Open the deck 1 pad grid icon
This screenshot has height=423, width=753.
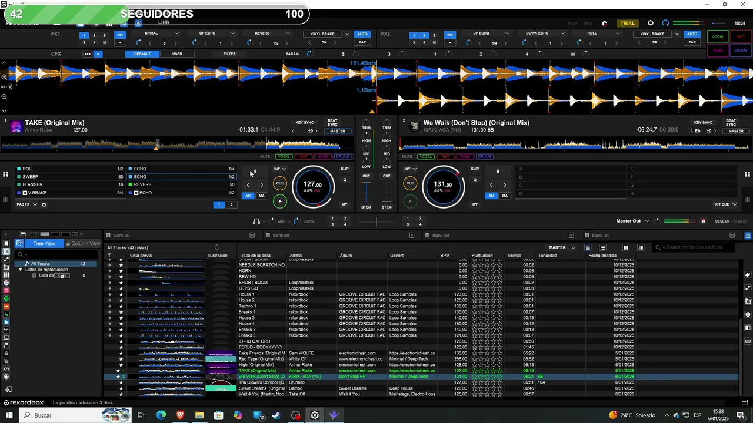point(5,174)
